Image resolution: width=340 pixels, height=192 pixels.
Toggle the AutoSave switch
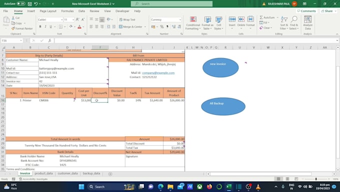coord(21,4)
